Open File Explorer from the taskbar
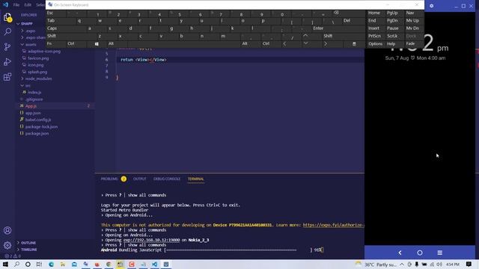This screenshot has height=269, width=479. click(x=63, y=264)
